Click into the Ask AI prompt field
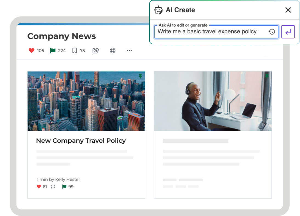This screenshot has width=300, height=216. pyautogui.click(x=208, y=32)
